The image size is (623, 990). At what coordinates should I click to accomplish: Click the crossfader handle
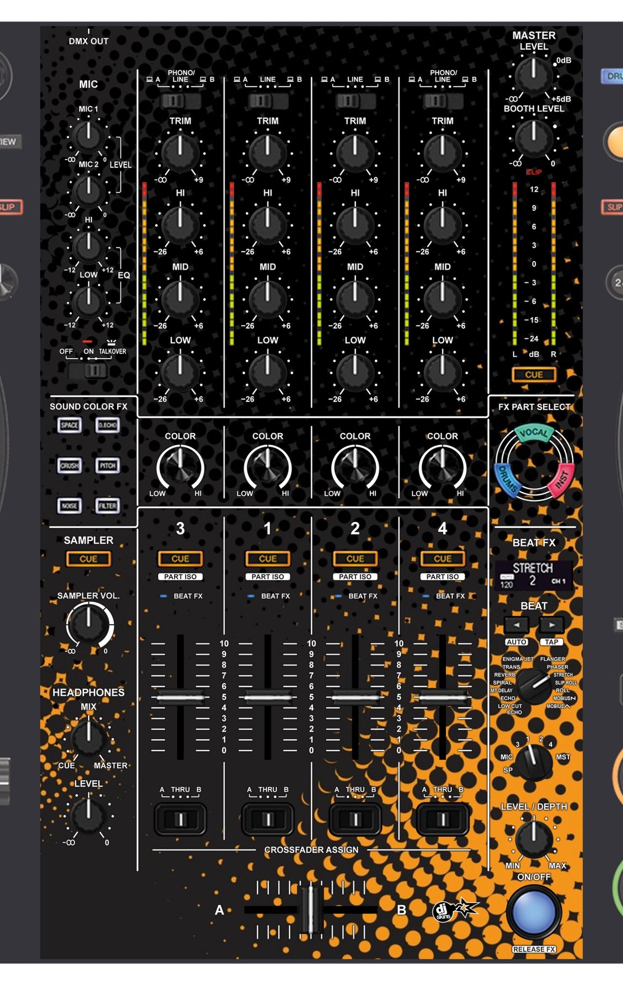[310, 910]
